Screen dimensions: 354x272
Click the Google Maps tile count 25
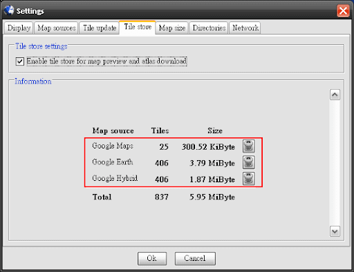pyautogui.click(x=164, y=147)
